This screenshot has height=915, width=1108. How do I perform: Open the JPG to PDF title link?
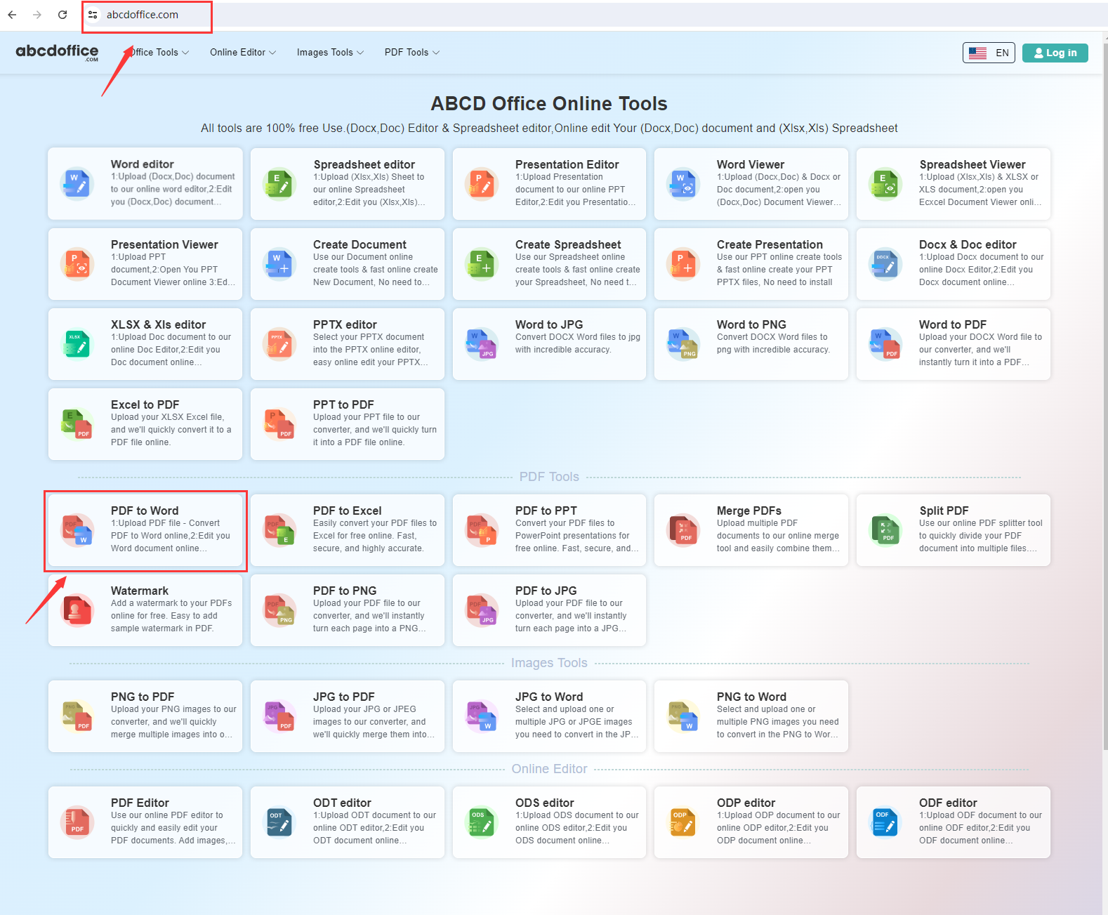click(x=344, y=697)
